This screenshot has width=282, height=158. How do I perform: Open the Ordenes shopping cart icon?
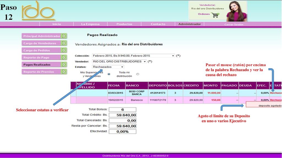[x=215, y=15]
